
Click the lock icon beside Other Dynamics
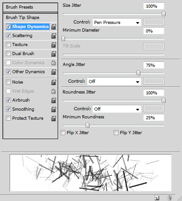(54, 72)
